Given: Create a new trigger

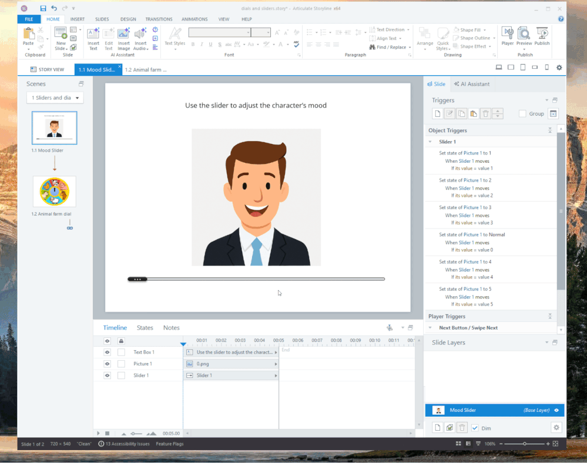Looking at the screenshot, I should tap(437, 114).
